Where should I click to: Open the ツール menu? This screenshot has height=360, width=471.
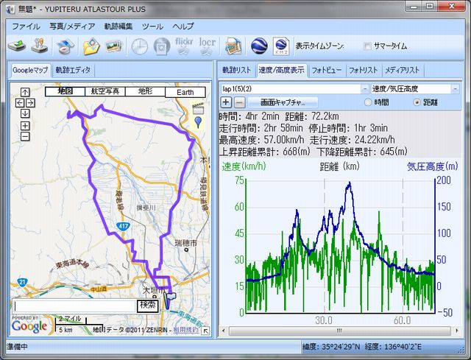[x=152, y=27]
